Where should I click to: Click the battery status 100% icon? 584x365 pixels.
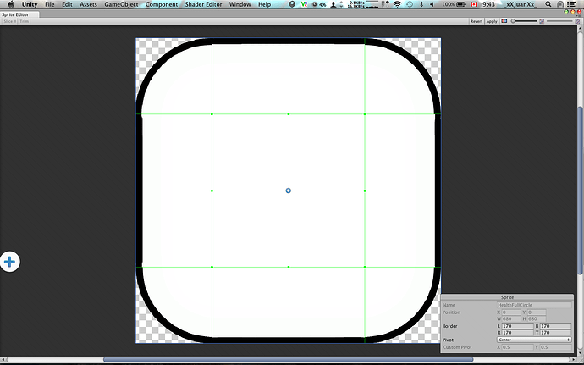(454, 4)
